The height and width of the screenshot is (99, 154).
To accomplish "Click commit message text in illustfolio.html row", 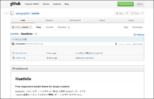I will pyautogui.click(x=83, y=53).
